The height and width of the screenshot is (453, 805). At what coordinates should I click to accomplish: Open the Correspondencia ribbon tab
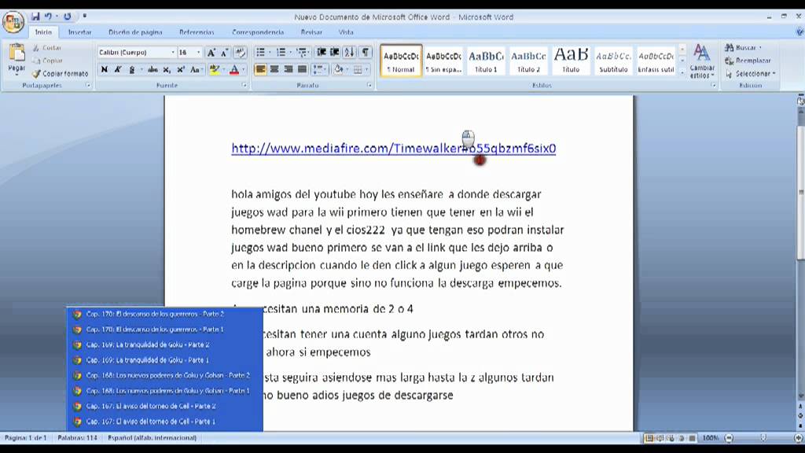pos(258,31)
